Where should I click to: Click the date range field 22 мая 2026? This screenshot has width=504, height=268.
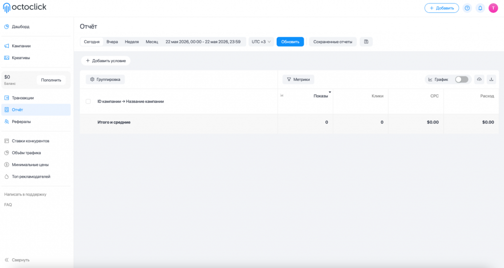tap(203, 41)
